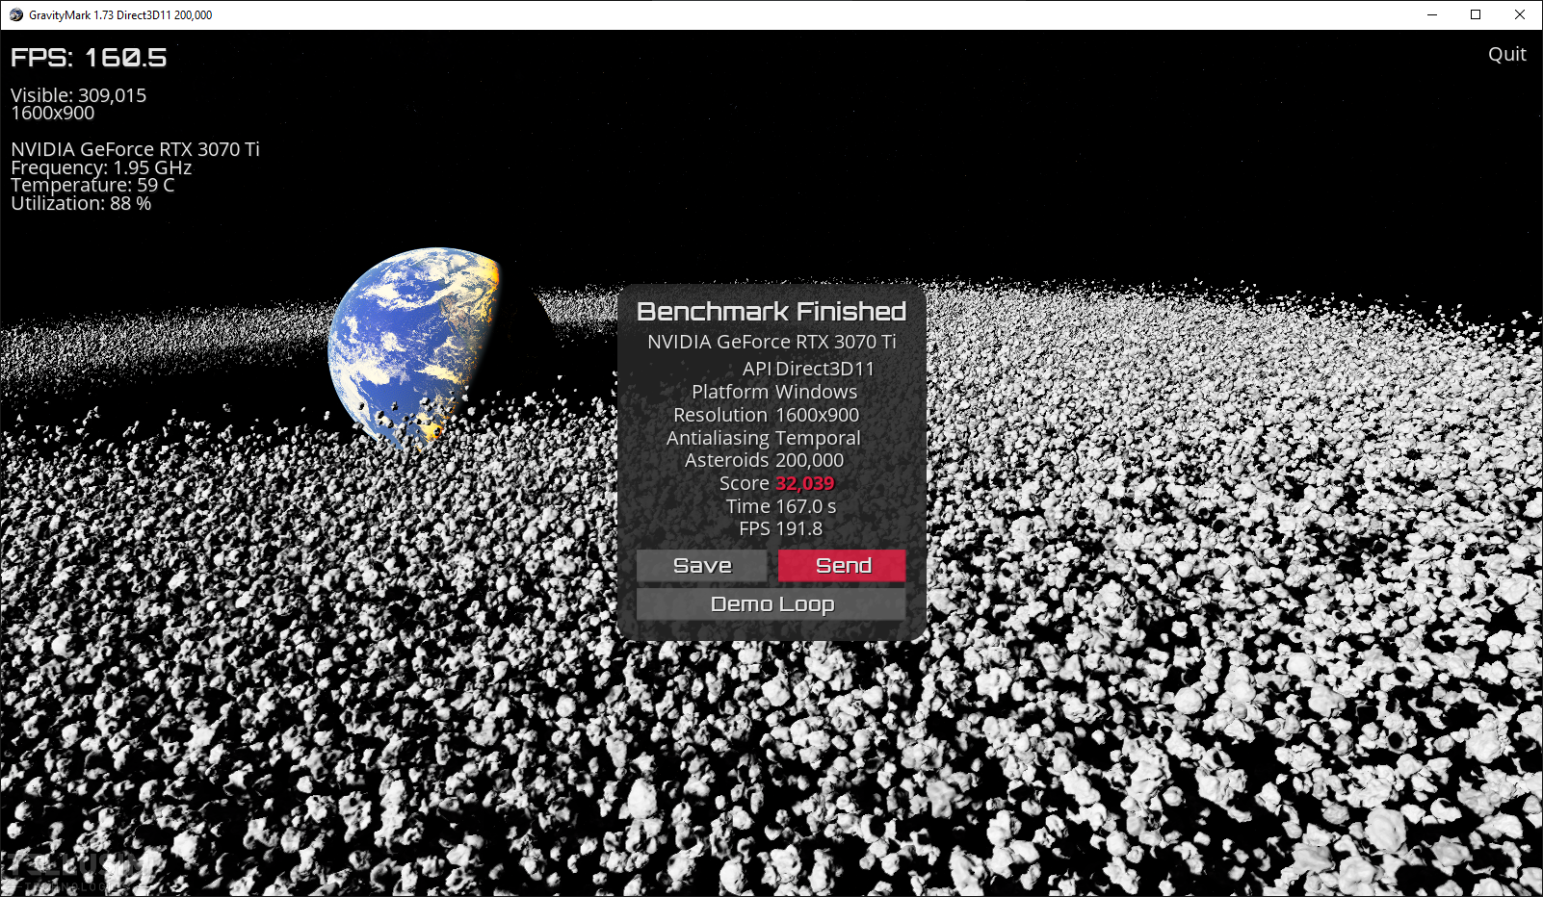Click the Antialiasing Temporal result row
Image resolution: width=1543 pixels, height=897 pixels.
[x=764, y=438]
